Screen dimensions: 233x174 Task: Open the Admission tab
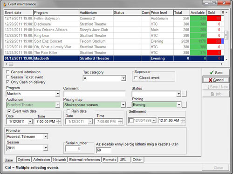click(x=41, y=160)
